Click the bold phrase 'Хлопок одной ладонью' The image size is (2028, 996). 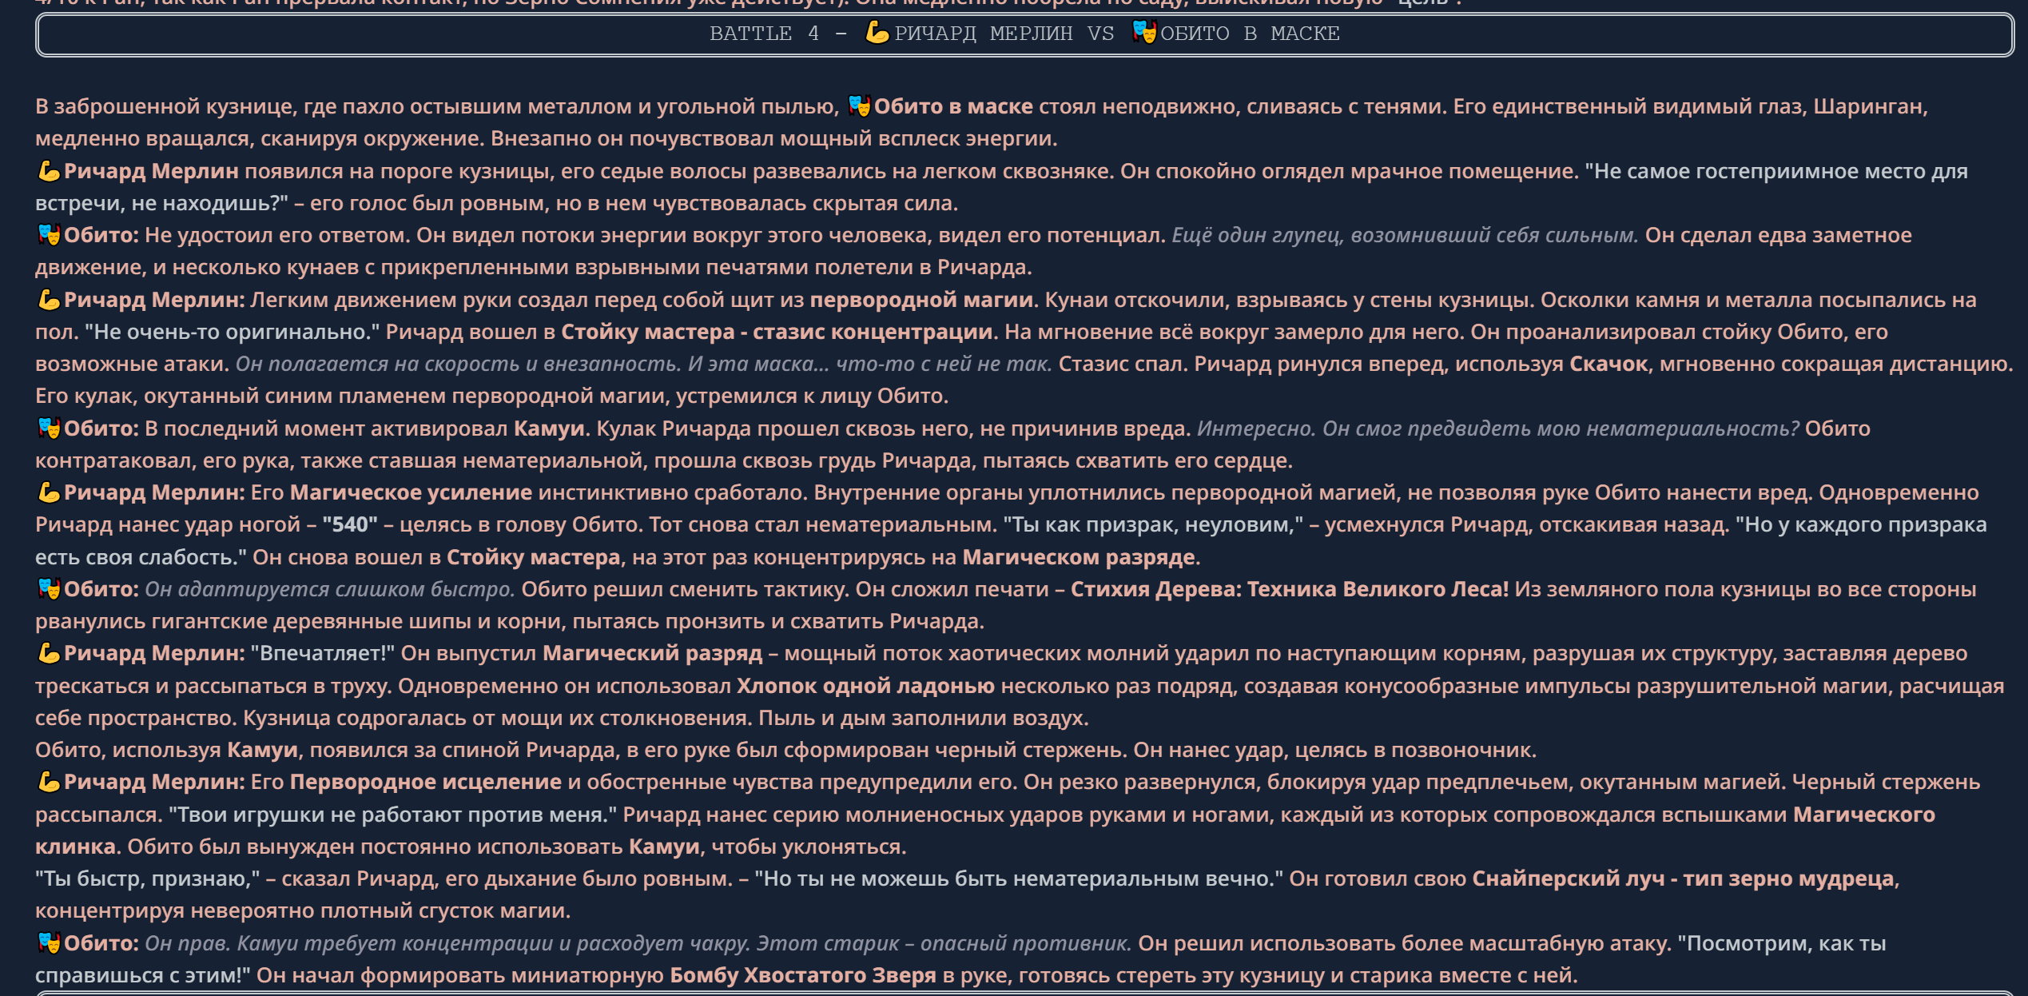865,686
